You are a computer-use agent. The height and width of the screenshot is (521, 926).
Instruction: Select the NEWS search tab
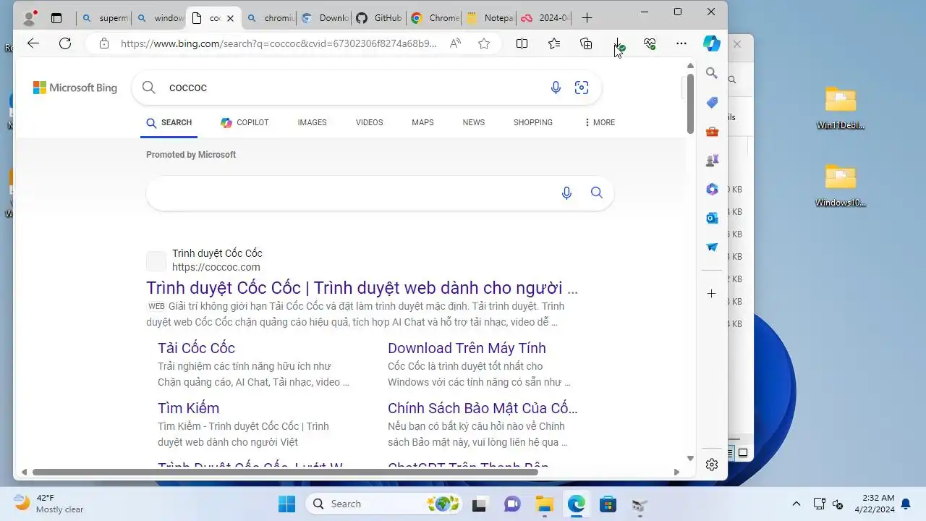click(x=474, y=122)
